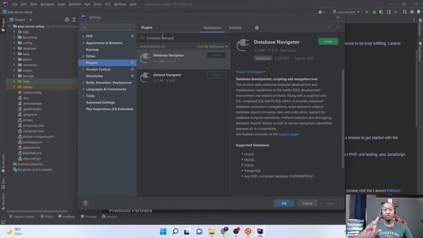The height and width of the screenshot is (238, 423).
Task: Click the Debug bug icon in toolbar
Action: (374, 12)
